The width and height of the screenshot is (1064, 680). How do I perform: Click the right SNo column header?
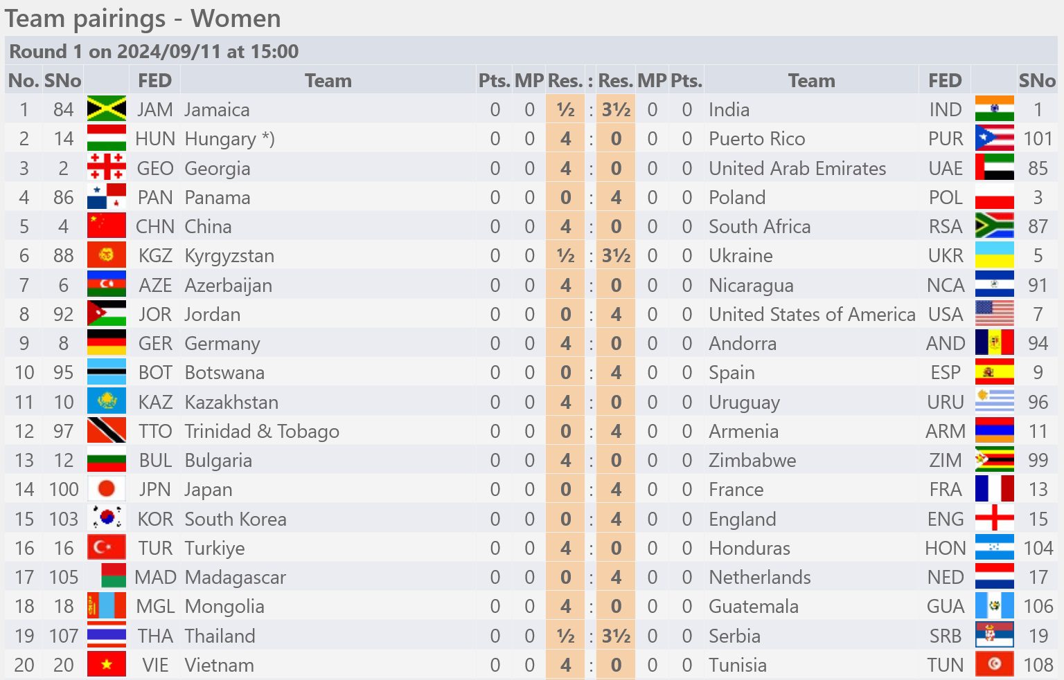tap(1037, 80)
